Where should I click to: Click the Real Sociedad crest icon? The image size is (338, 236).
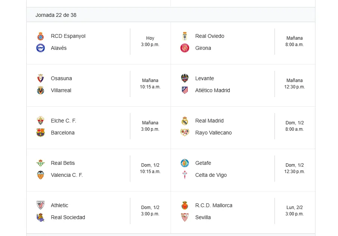pyautogui.click(x=41, y=217)
